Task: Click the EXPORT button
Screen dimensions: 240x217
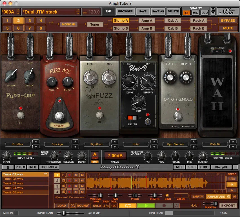Action: pos(228,206)
